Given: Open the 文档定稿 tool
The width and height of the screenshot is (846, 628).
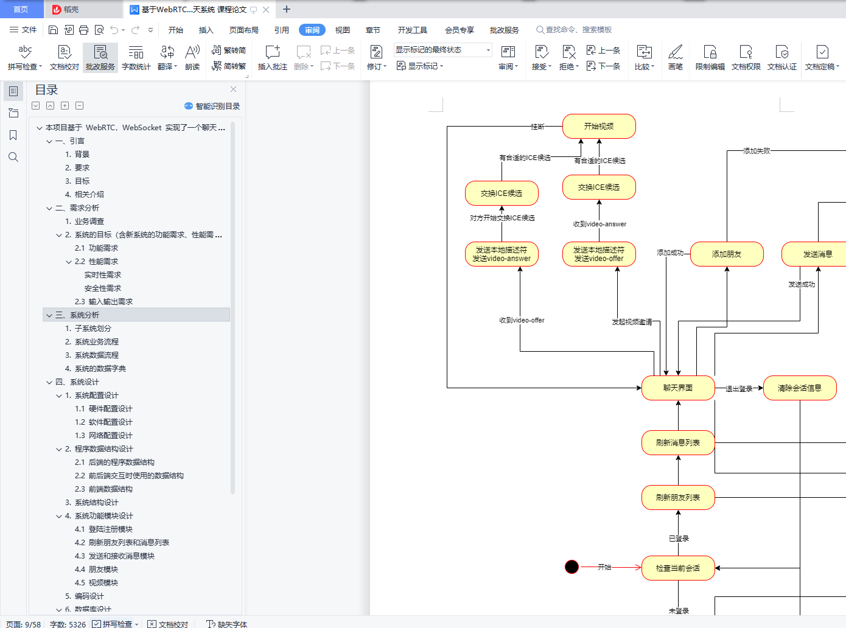Looking at the screenshot, I should pos(822,58).
